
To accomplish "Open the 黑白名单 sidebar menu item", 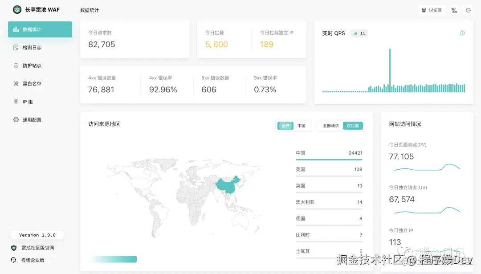I will [40, 84].
